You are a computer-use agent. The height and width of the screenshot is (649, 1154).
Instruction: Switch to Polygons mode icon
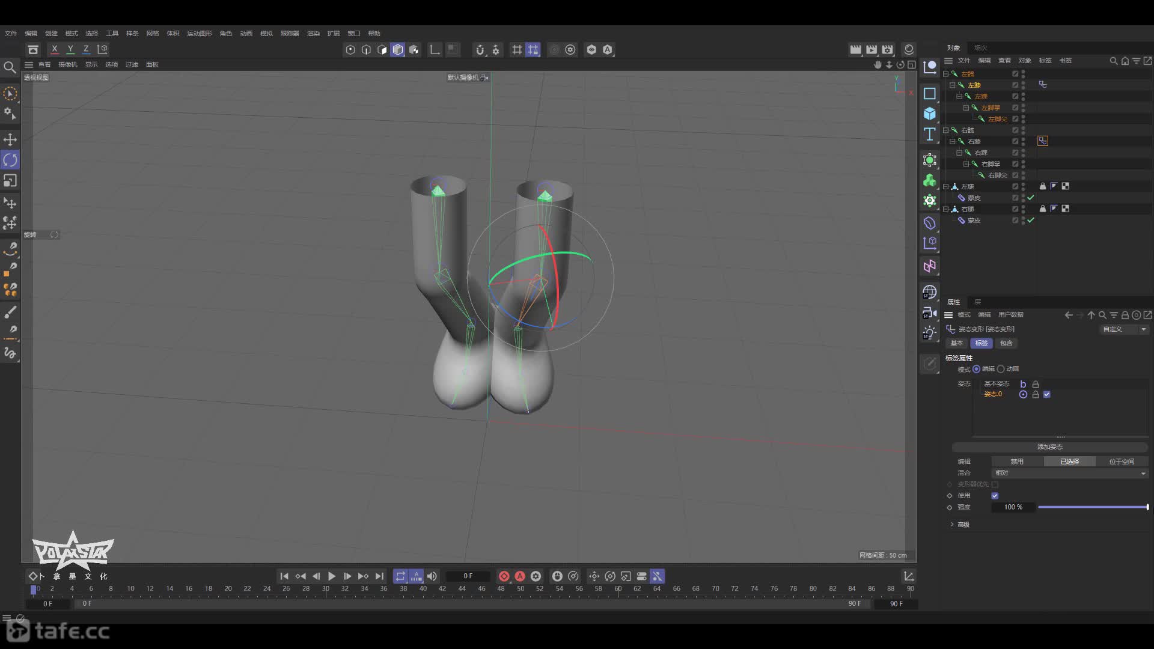[x=382, y=50]
